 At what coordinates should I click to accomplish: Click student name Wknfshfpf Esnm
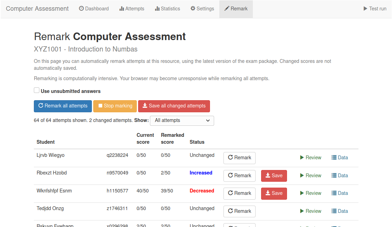tap(54, 191)
